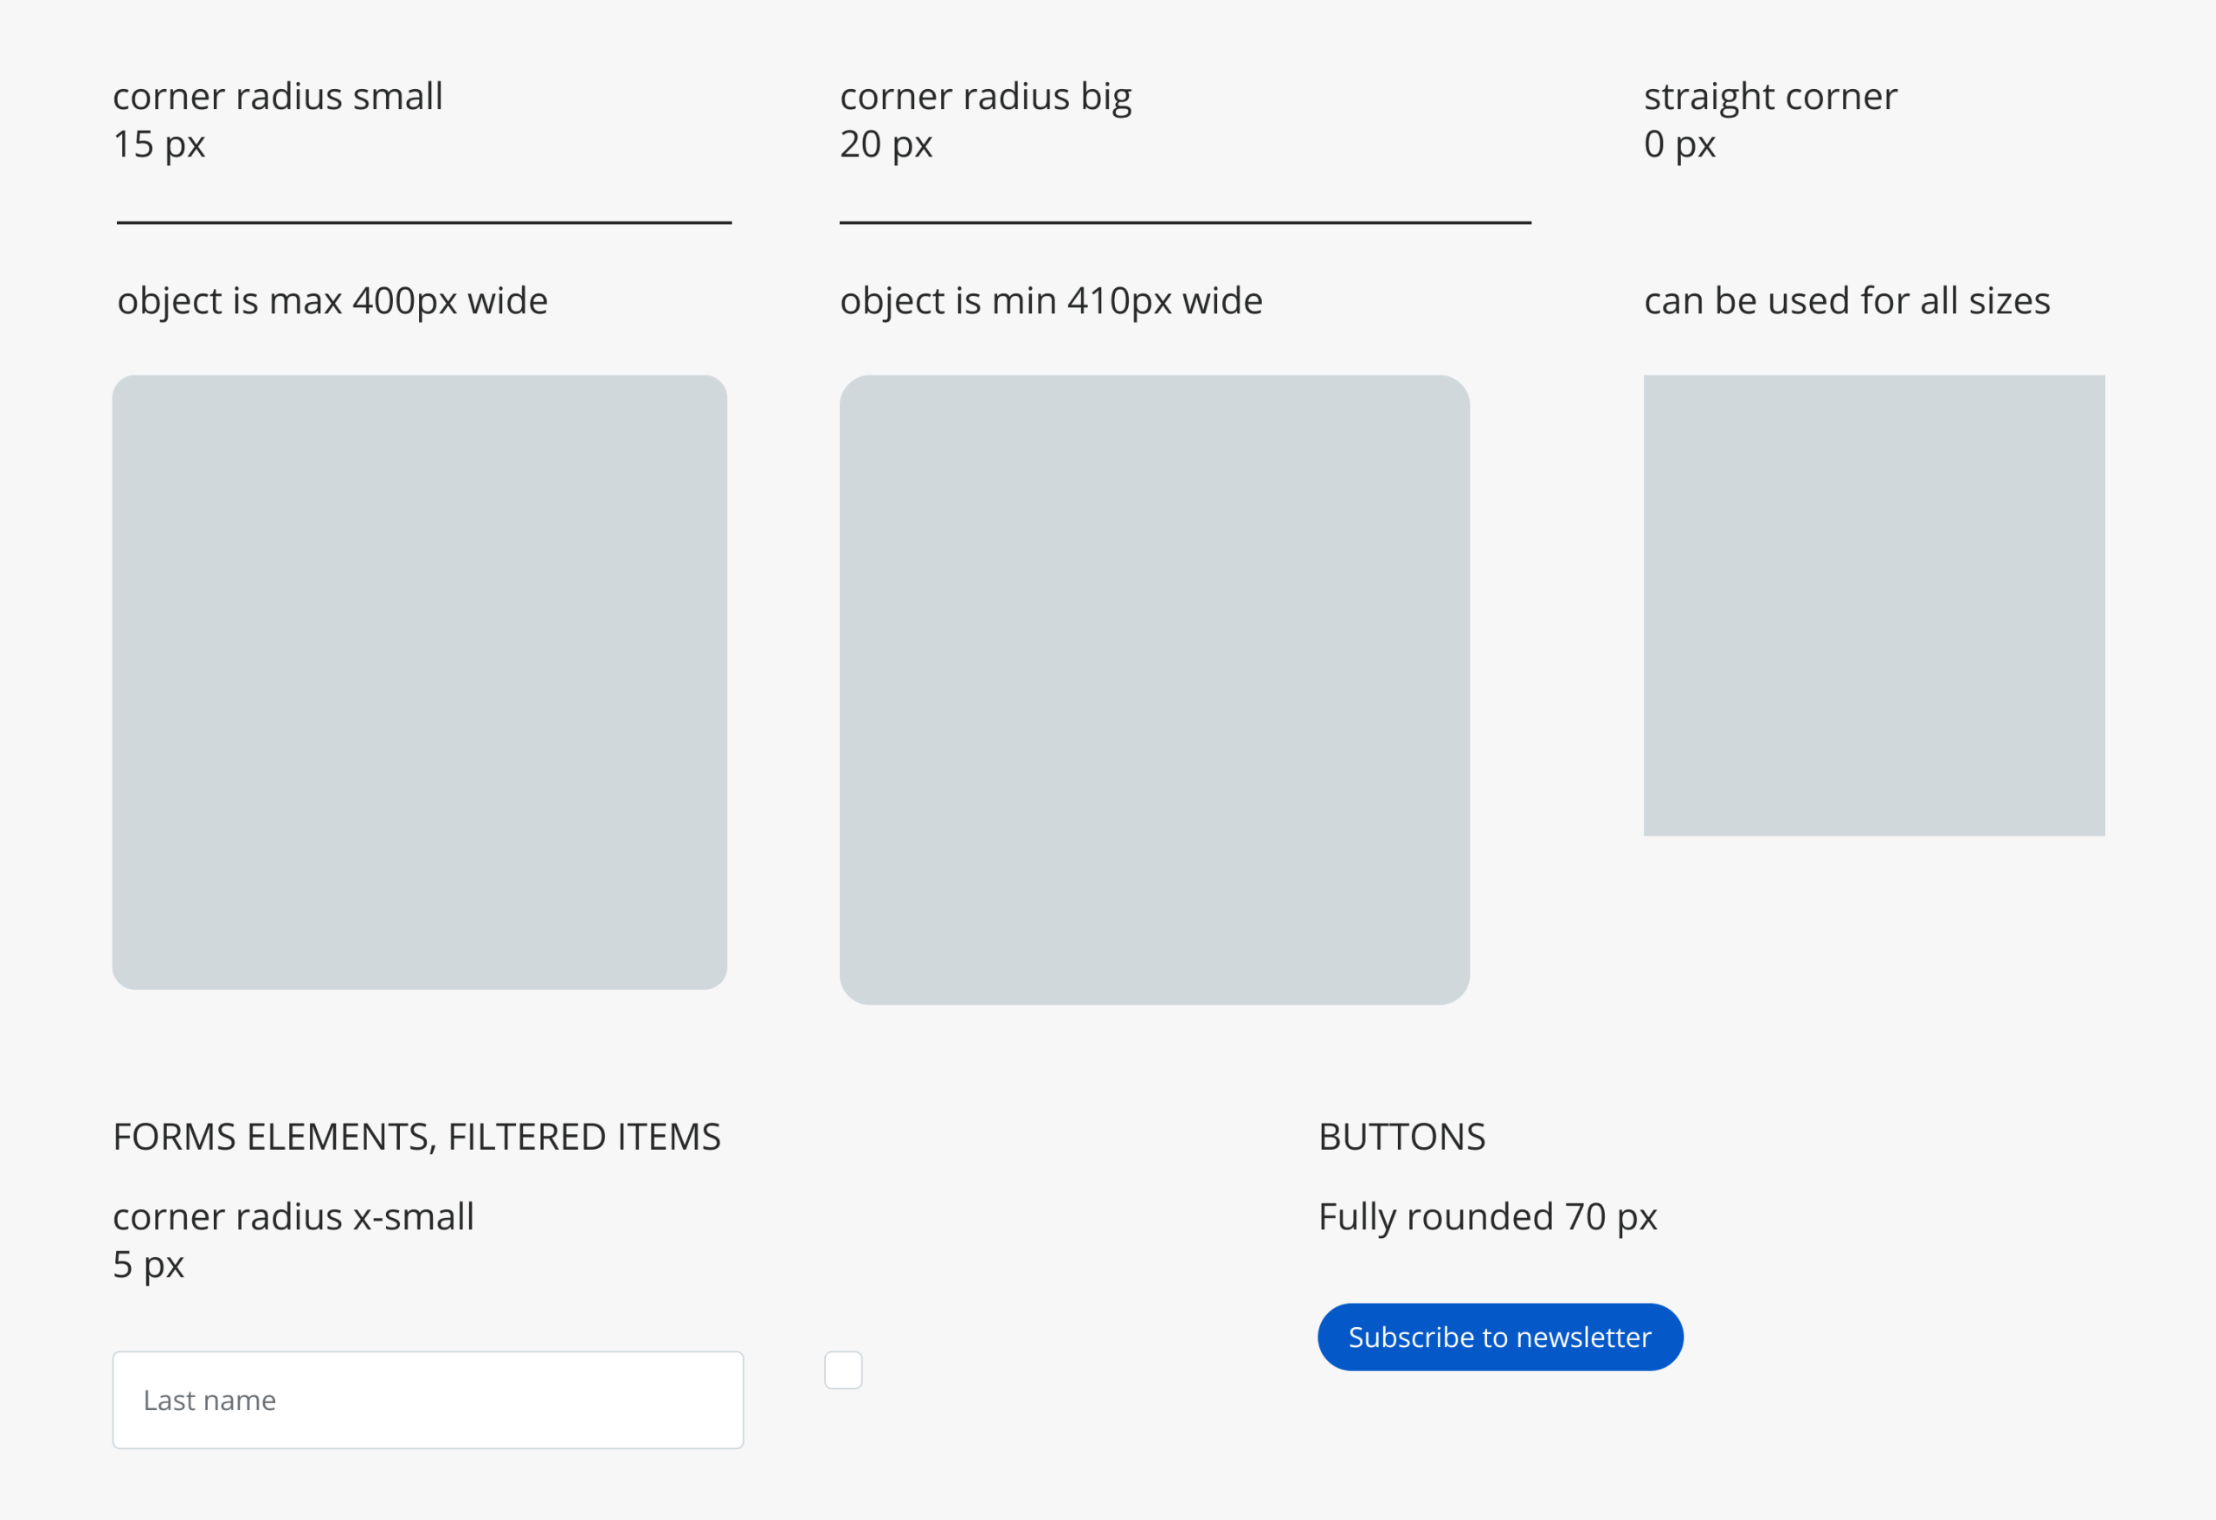Click the divider line under "corner radius big"
Viewport: 2216px width, 1520px height.
1184,222
